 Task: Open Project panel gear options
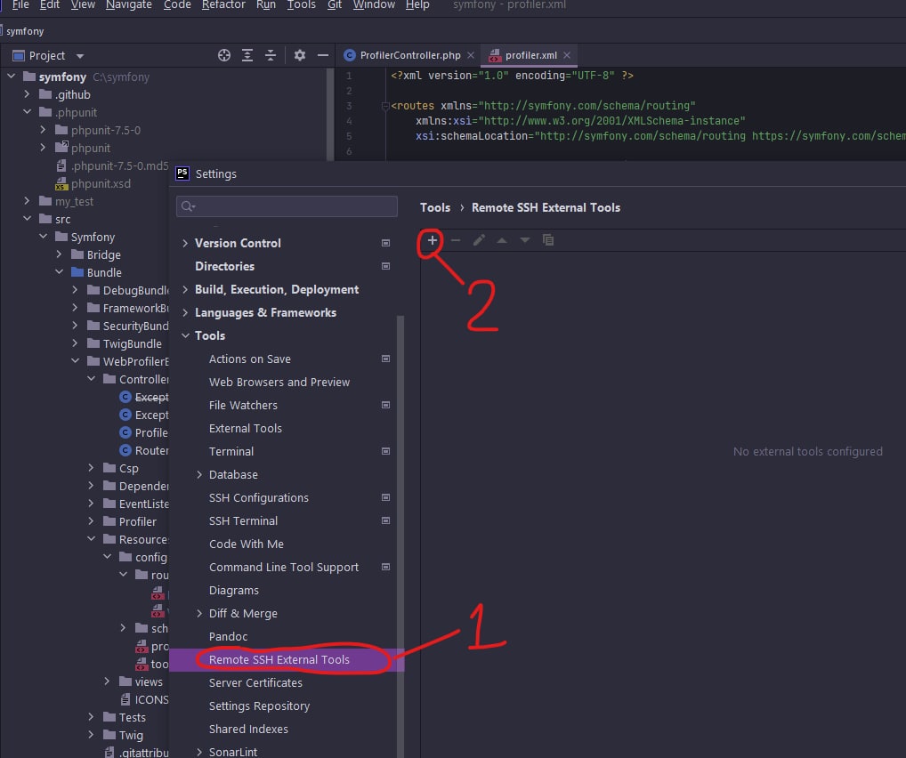point(300,55)
